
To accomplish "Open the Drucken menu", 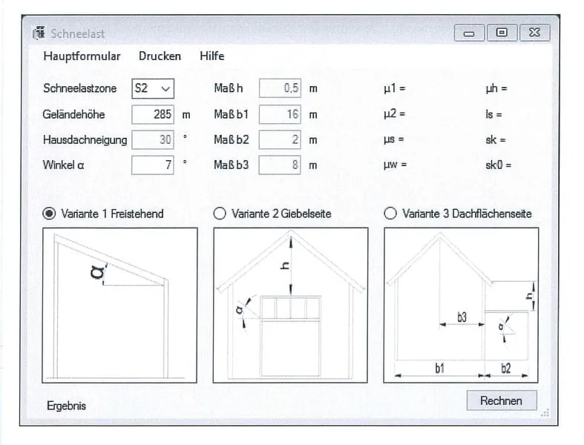I will pos(160,56).
